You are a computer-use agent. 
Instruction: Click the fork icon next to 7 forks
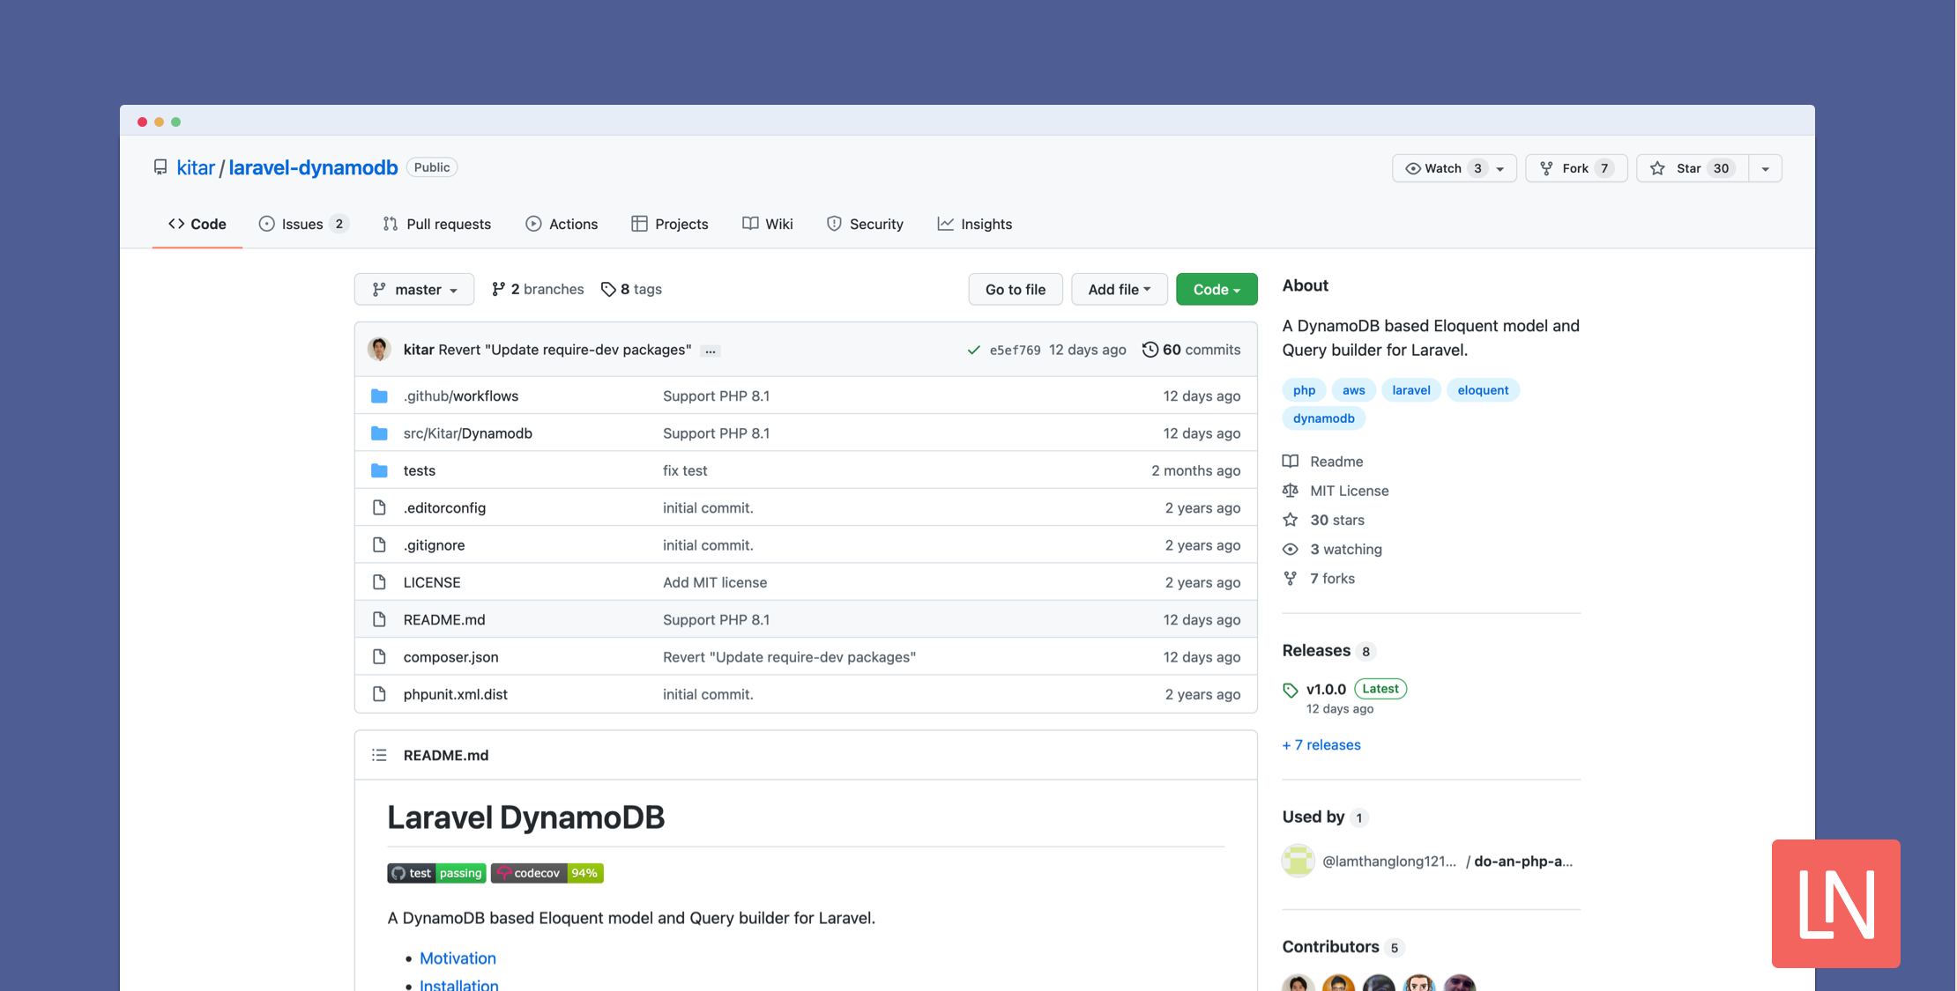pyautogui.click(x=1291, y=579)
